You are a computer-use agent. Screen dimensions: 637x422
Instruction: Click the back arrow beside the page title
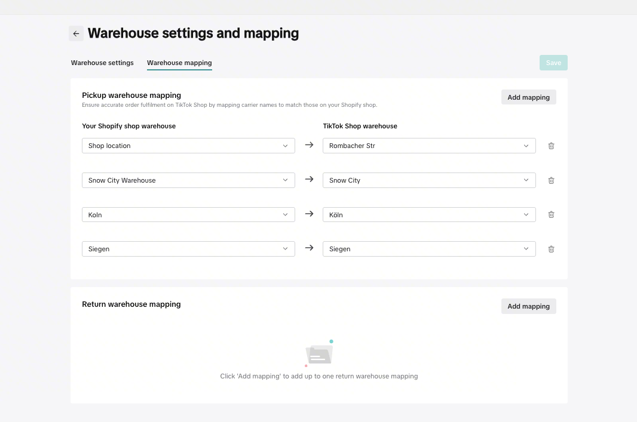pyautogui.click(x=76, y=33)
